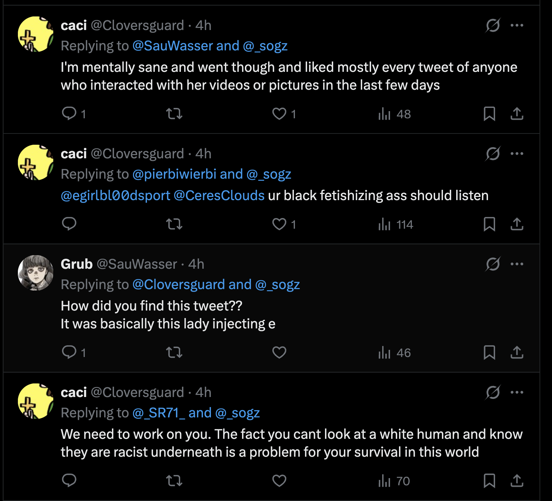Visit @SauWasser from first tweet's reply line
The width and height of the screenshot is (552, 501).
173,46
